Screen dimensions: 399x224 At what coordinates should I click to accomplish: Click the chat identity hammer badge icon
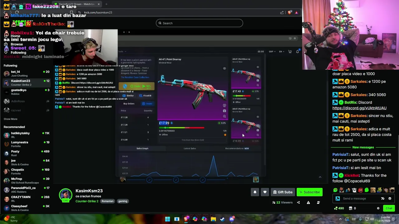pyautogui.click(x=338, y=198)
